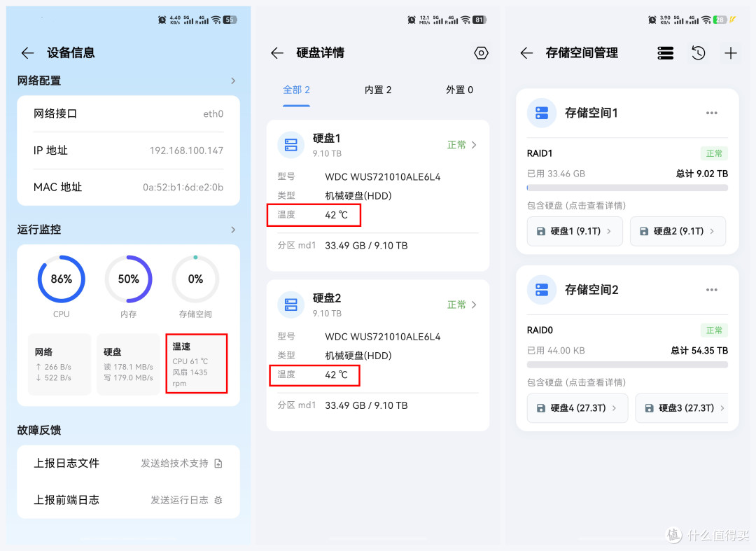Tap the upload file icon beside 发送给技术支持
Screen dimensions: 756x551
tap(218, 463)
